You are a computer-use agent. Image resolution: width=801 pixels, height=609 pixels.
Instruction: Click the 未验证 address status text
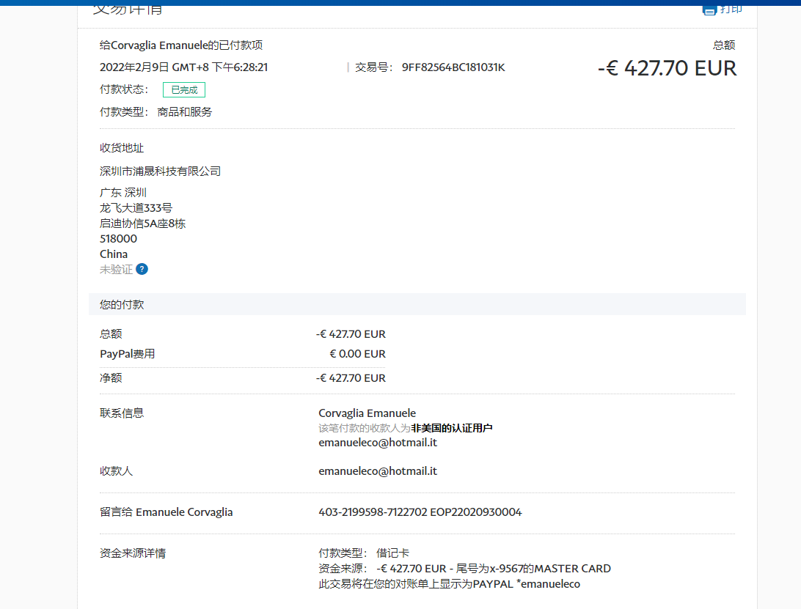pos(116,269)
